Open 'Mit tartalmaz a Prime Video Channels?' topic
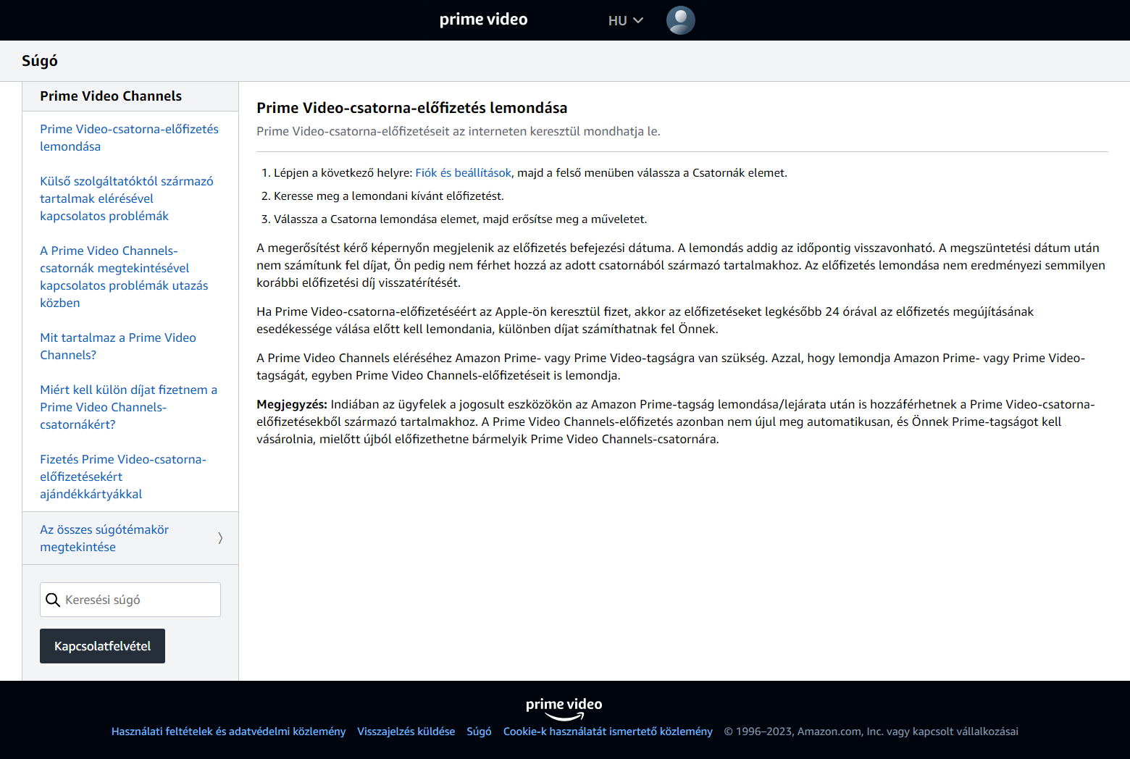Image resolution: width=1130 pixels, height=759 pixels. pos(117,346)
